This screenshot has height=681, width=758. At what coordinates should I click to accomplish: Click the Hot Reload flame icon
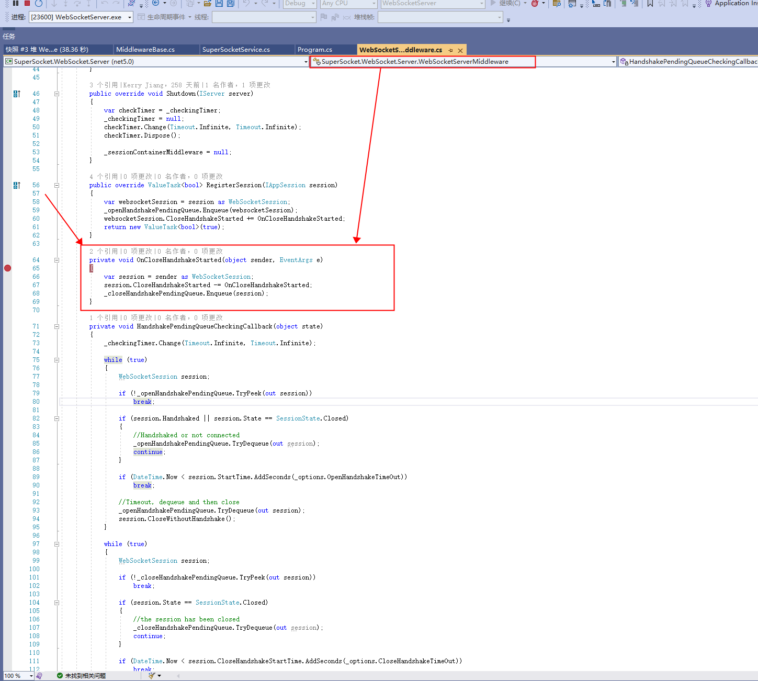(535, 3)
